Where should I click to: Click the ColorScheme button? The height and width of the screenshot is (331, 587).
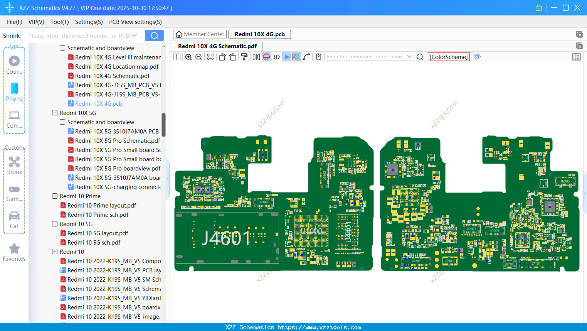[x=449, y=57]
